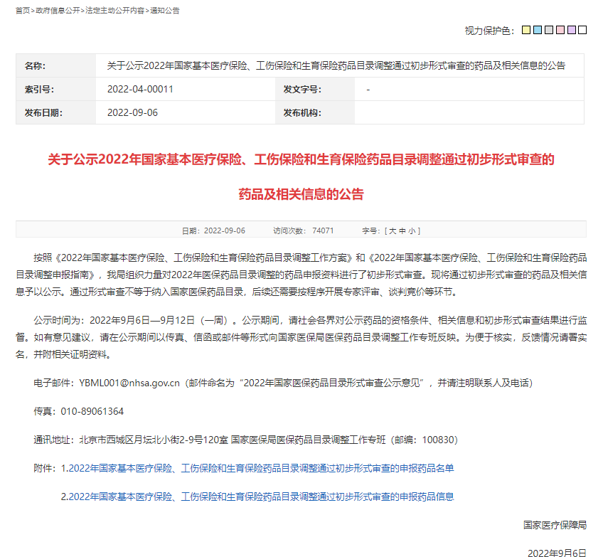Select the gray eye-protection color swatch

coord(548,30)
